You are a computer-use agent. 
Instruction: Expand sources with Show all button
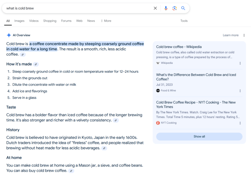[199, 137]
